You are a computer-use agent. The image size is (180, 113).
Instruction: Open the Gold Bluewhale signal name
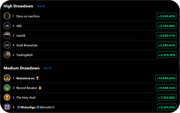[27, 45]
